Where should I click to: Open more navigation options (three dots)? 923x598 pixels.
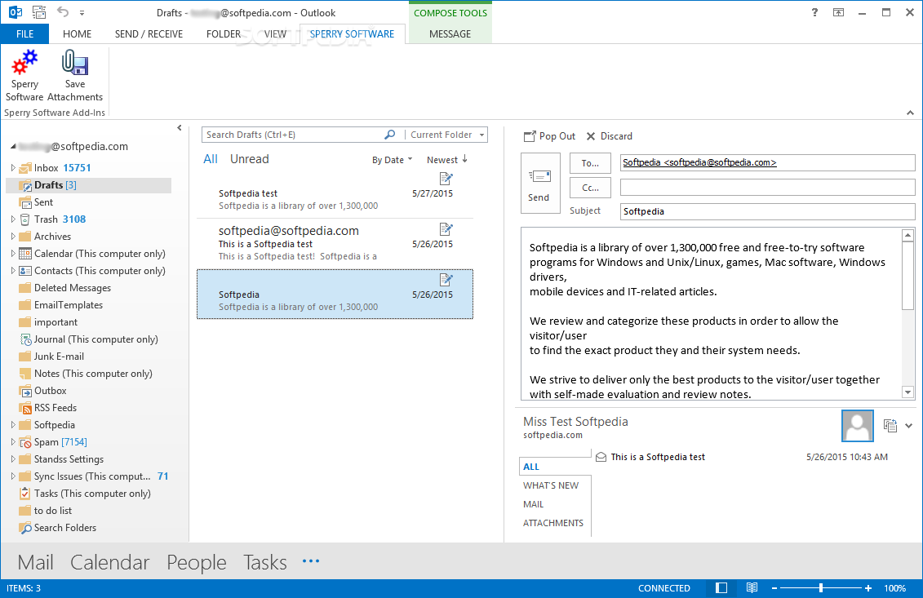pos(311,561)
